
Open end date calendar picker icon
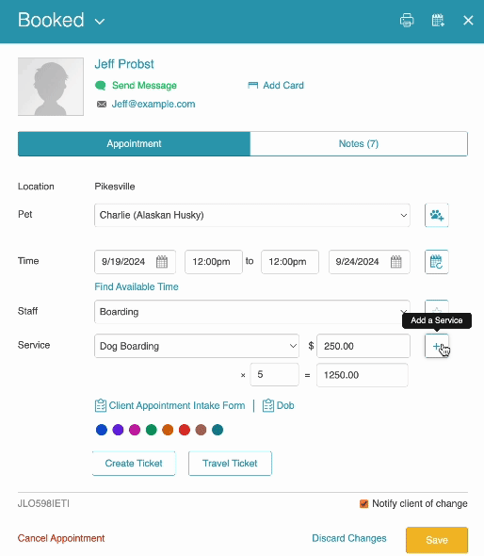pos(396,262)
